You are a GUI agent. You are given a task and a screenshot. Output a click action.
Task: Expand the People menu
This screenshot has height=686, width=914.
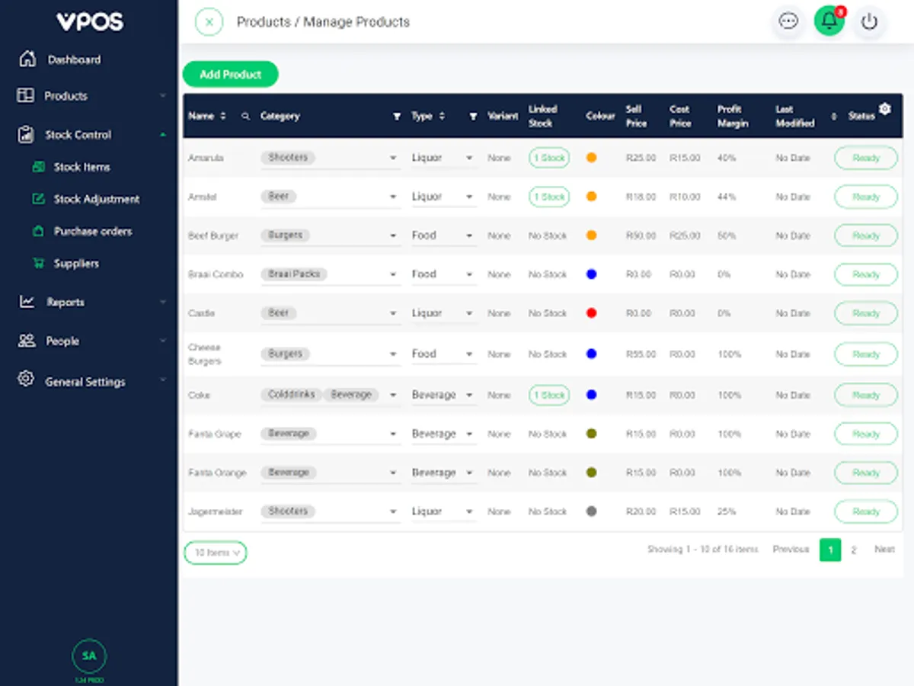(x=91, y=341)
